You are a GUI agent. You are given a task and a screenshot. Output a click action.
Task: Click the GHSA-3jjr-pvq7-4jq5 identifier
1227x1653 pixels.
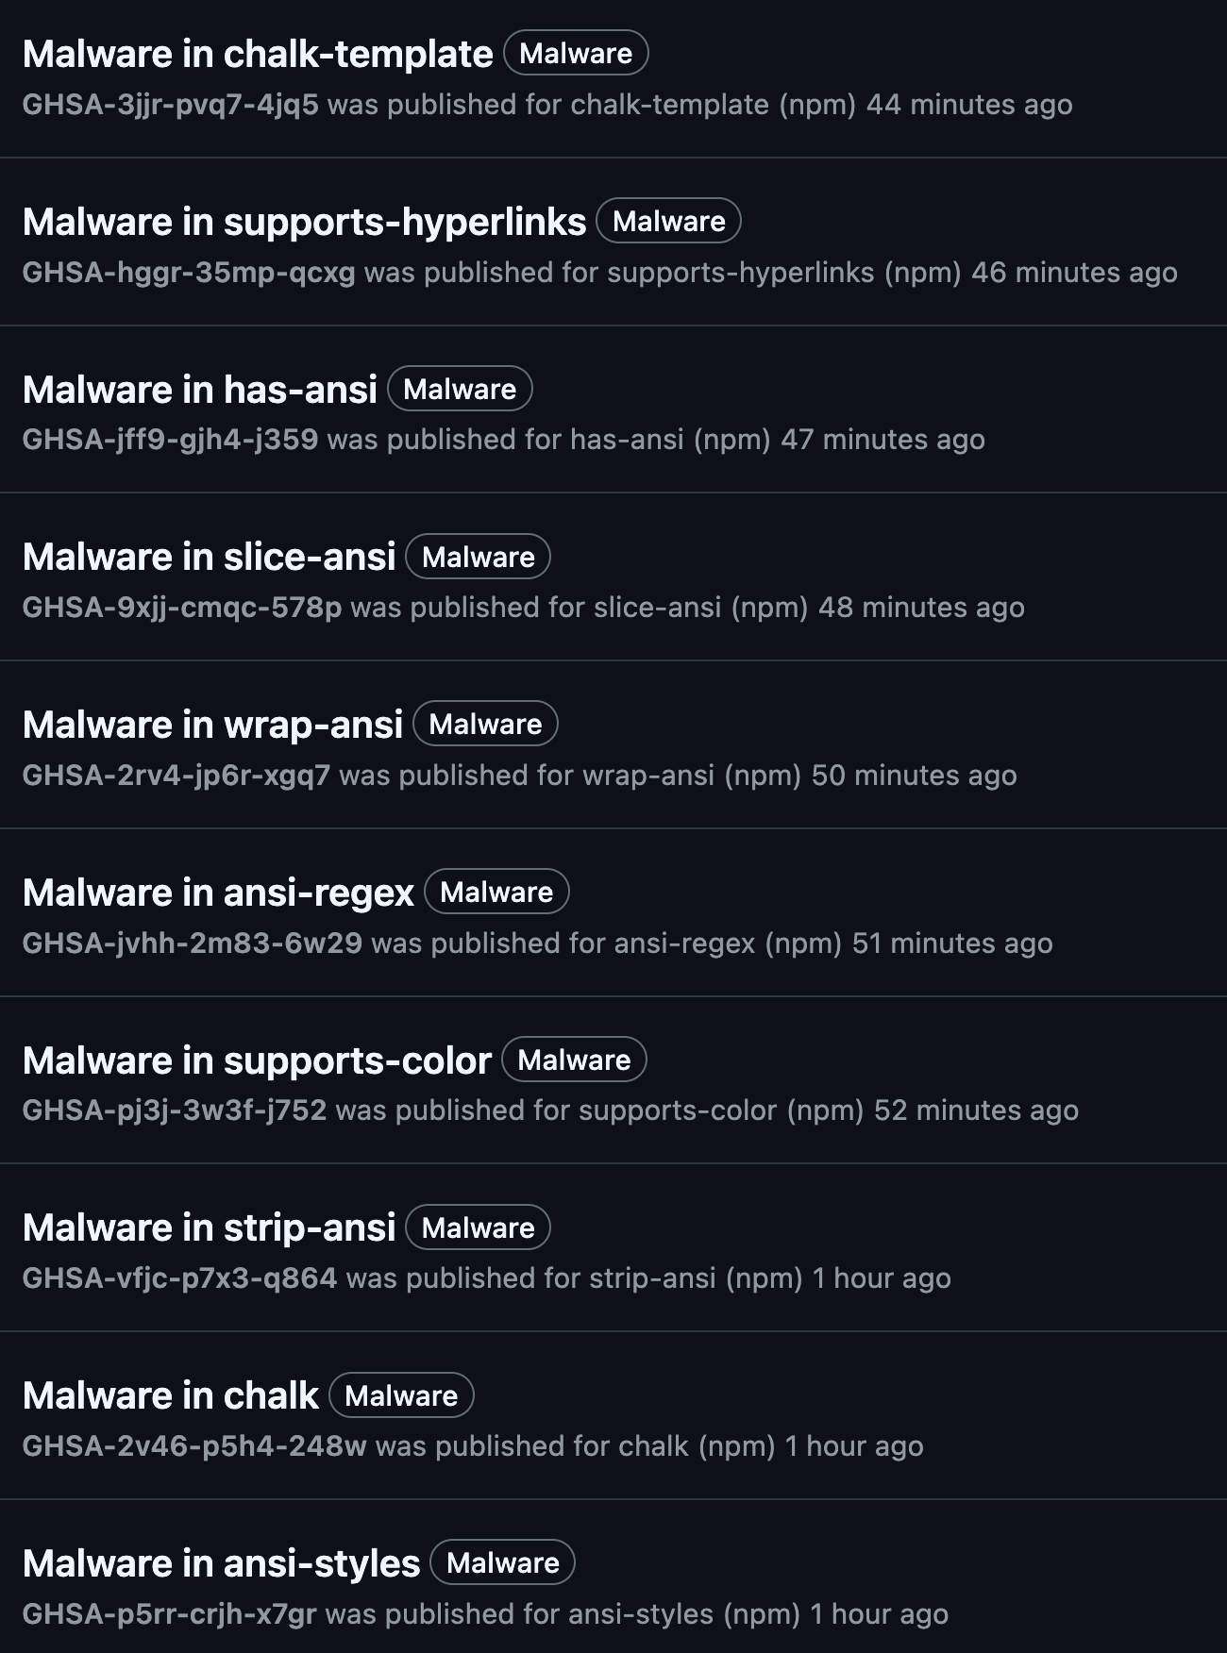pos(168,106)
